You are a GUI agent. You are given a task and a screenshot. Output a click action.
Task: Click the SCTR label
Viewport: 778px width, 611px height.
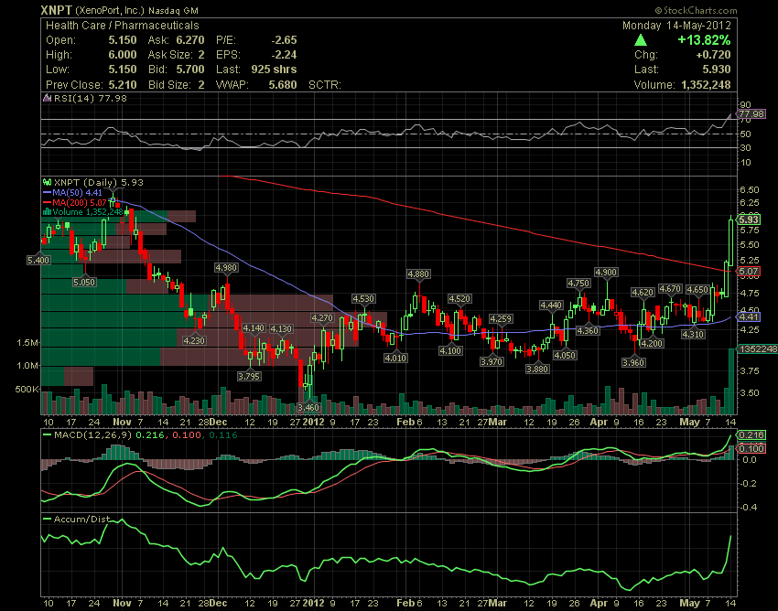325,84
